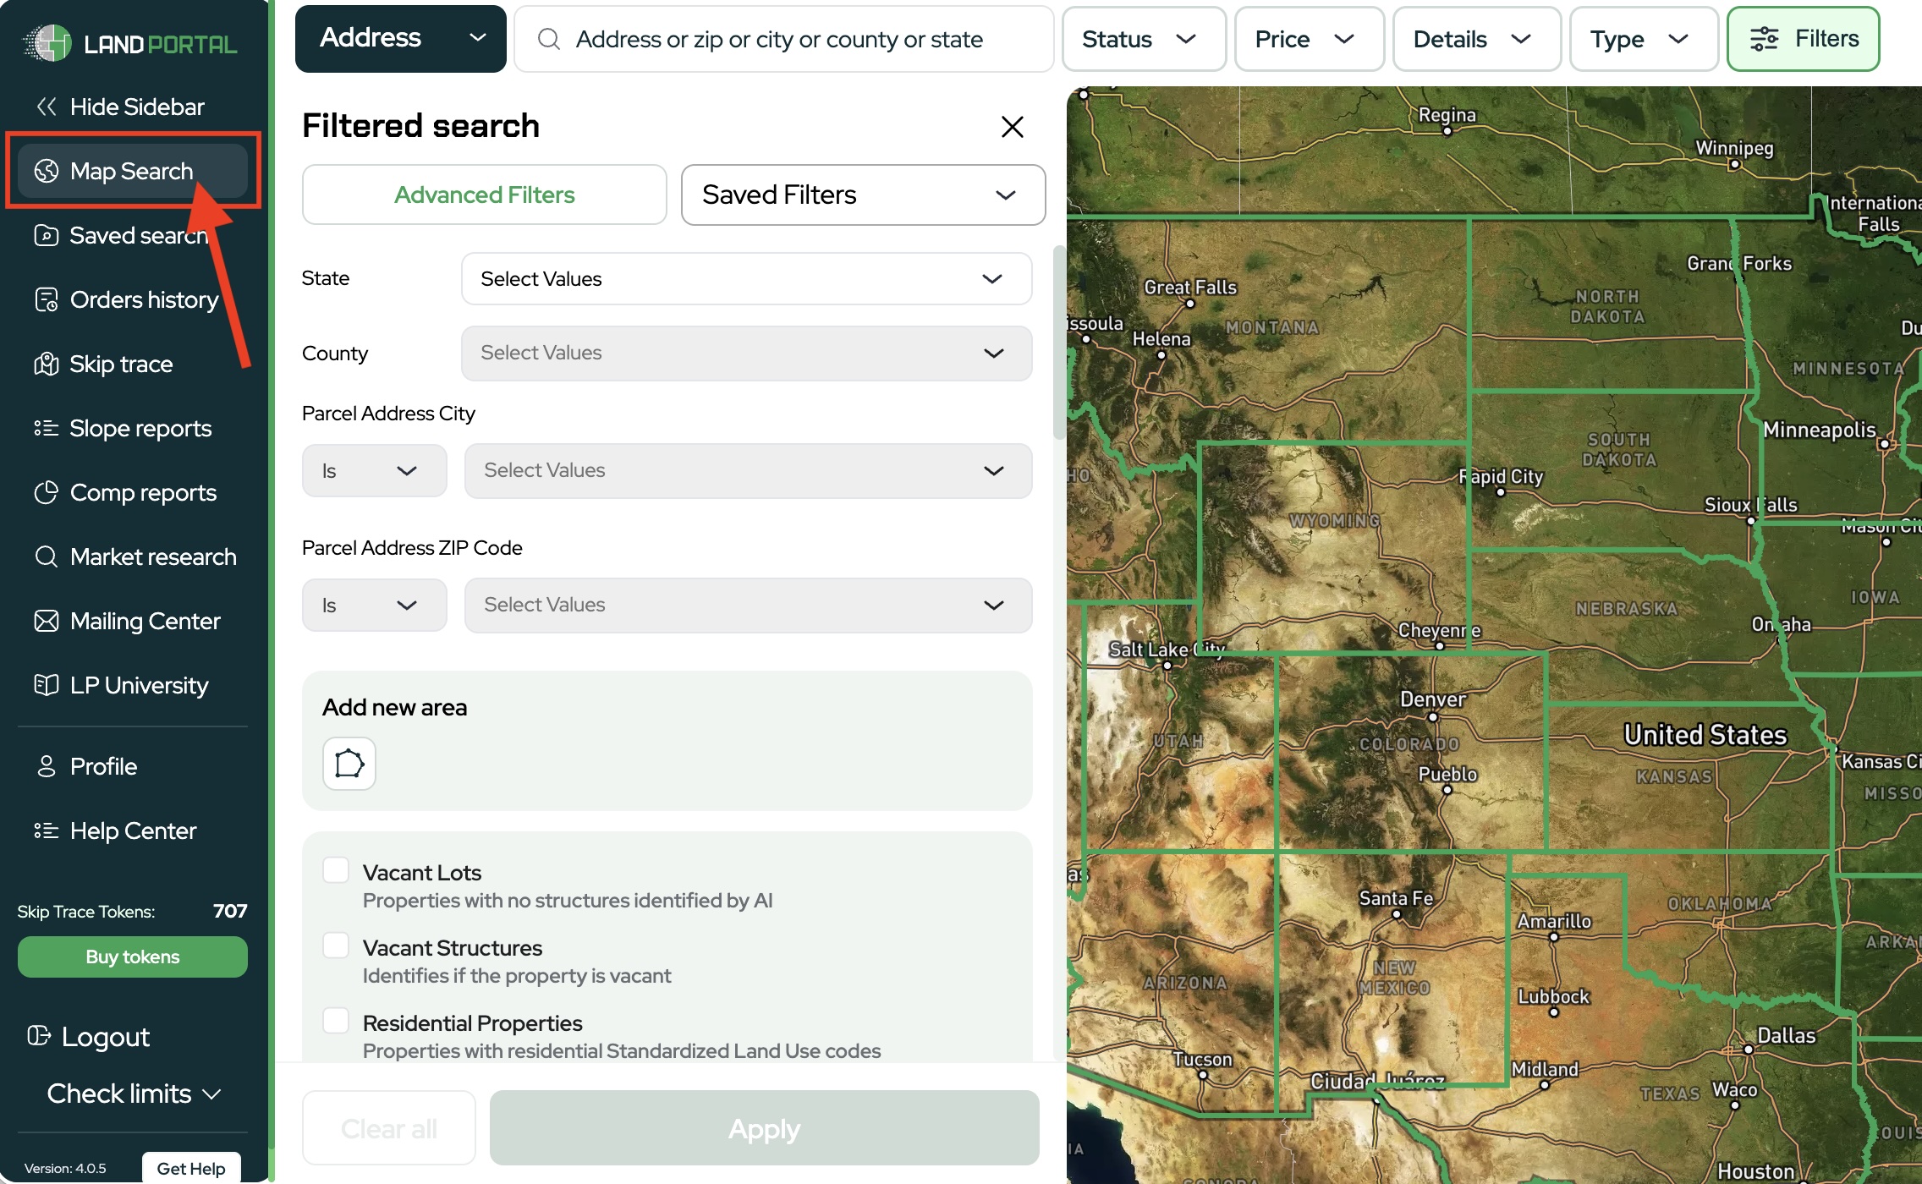Expand the State Select Values dropdown
The height and width of the screenshot is (1184, 1922).
(746, 279)
